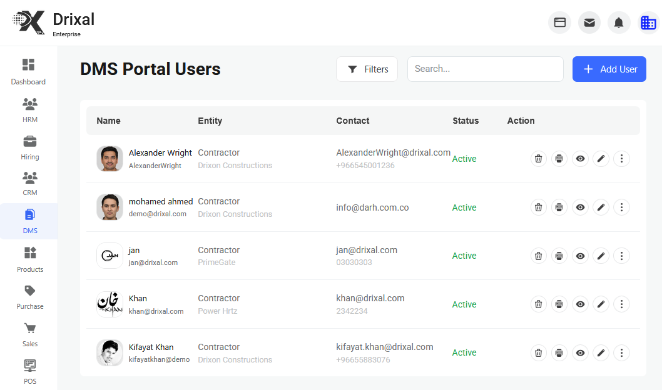Navigate to the Purchase section
Image resolution: width=662 pixels, height=390 pixels.
pos(29,295)
